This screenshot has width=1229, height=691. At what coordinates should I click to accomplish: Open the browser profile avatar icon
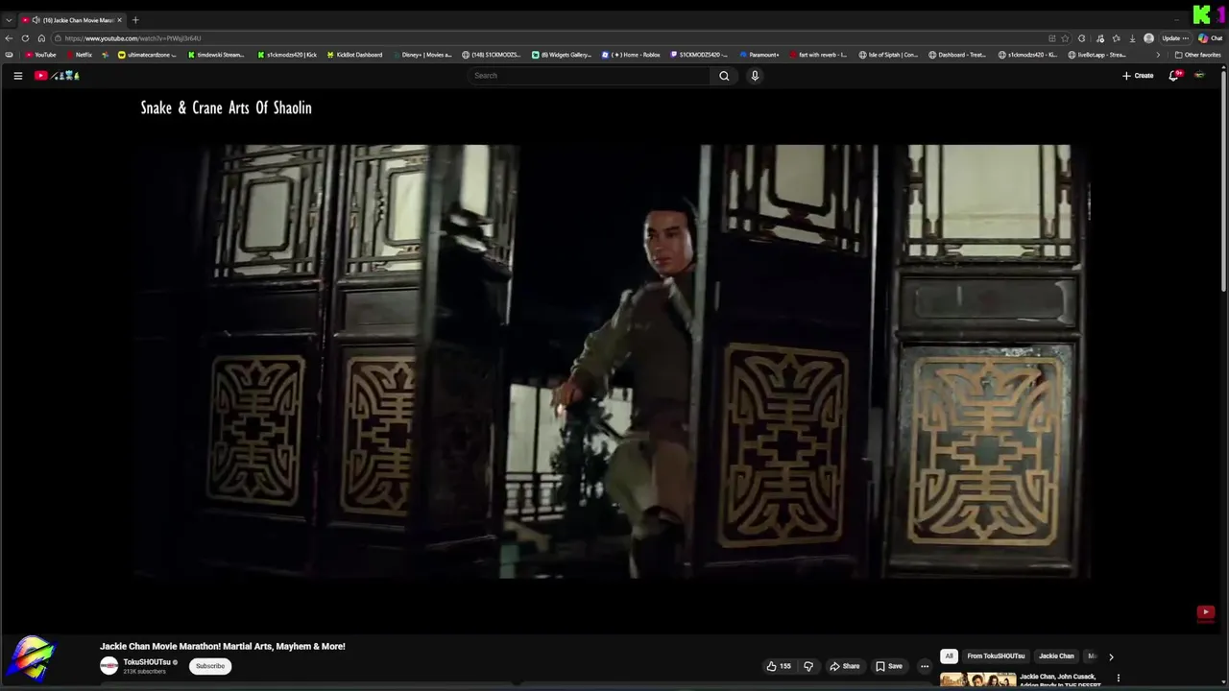[x=1148, y=38]
